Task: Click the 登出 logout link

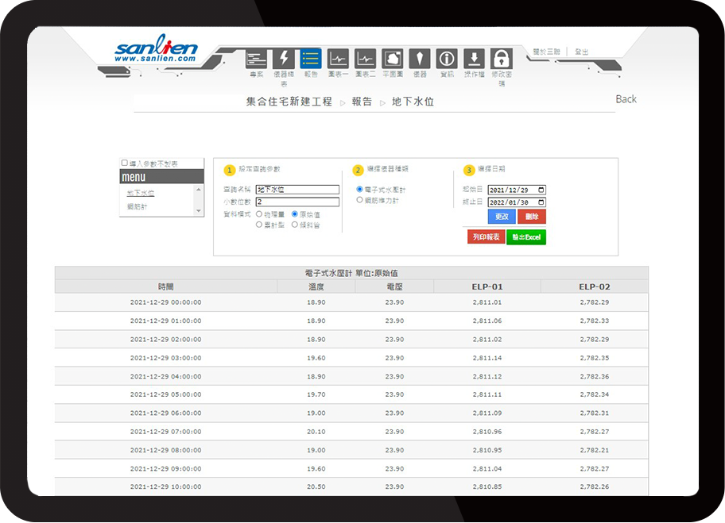Action: pyautogui.click(x=583, y=50)
